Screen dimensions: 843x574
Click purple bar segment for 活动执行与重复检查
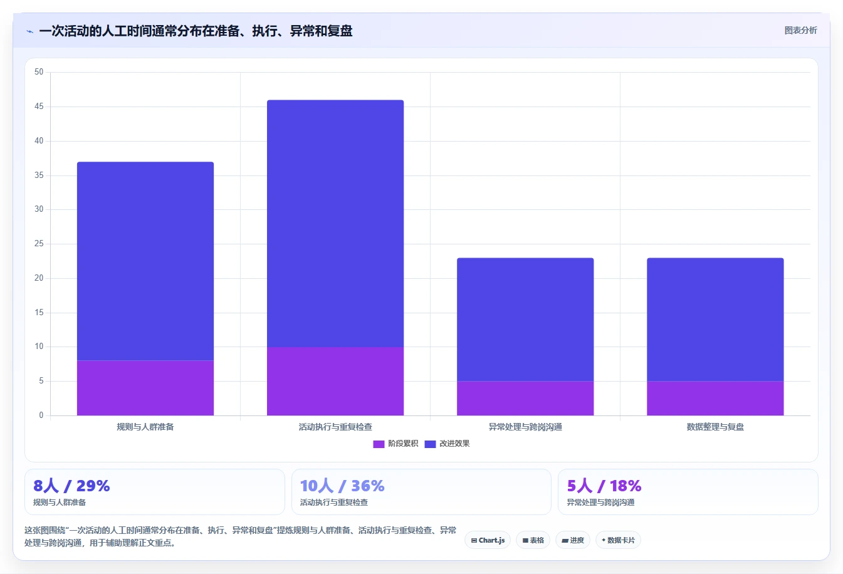[x=335, y=381]
